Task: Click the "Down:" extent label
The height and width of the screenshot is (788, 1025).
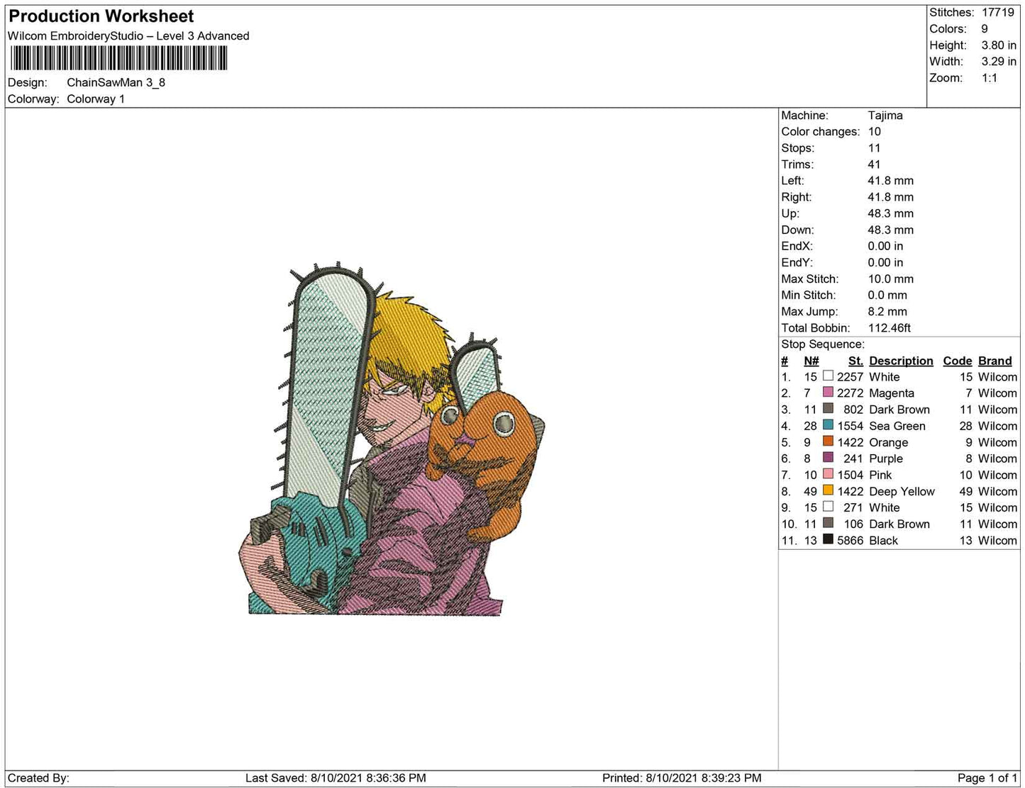Action: click(798, 230)
